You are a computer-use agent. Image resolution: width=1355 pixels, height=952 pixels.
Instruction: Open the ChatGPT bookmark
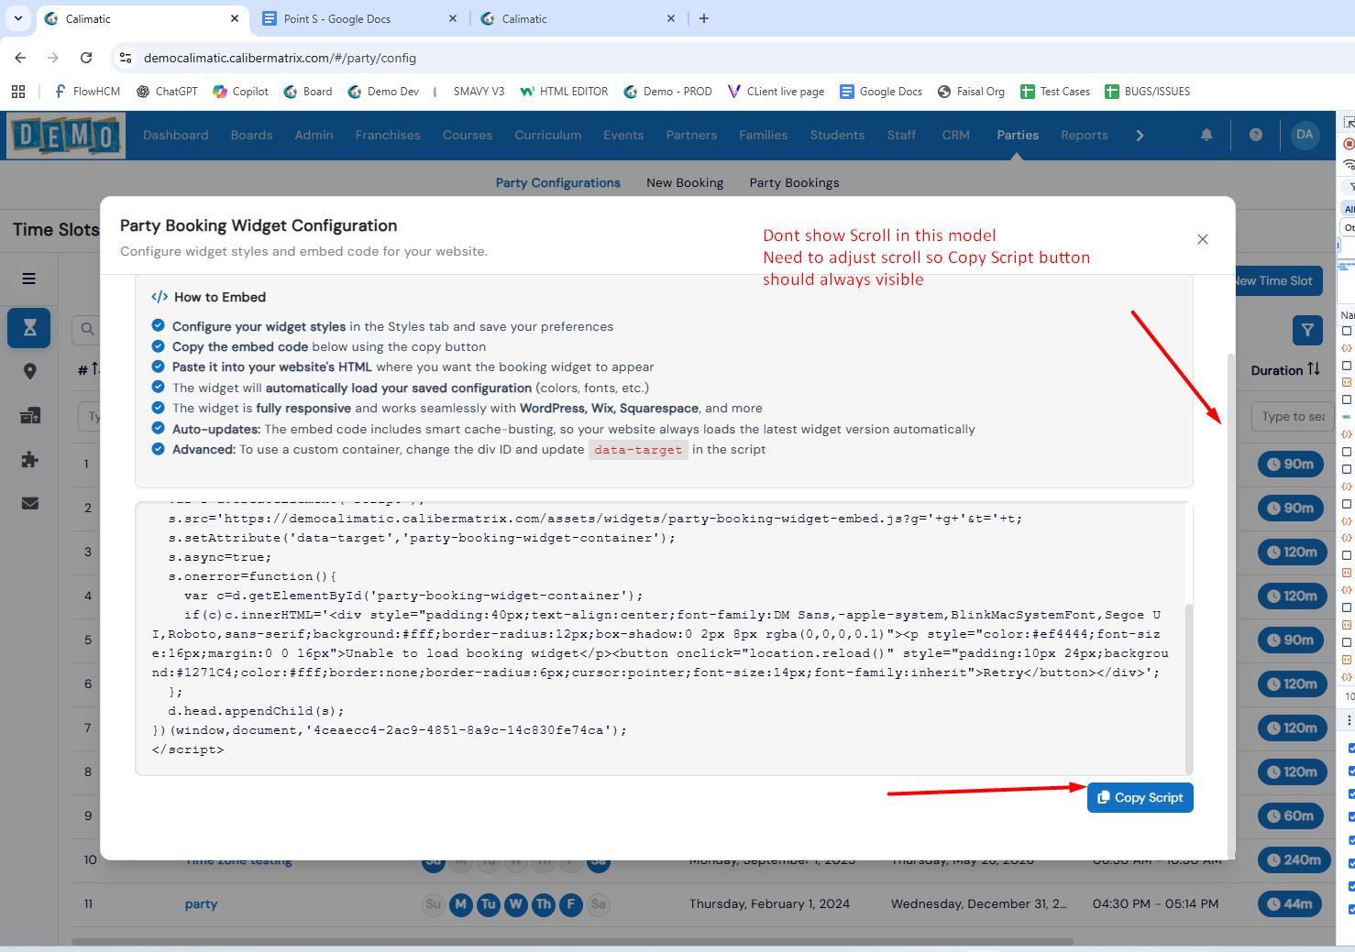tap(167, 92)
